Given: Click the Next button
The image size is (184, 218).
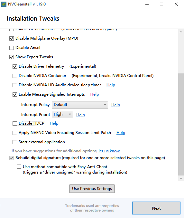Looking at the screenshot, I should (x=156, y=208).
